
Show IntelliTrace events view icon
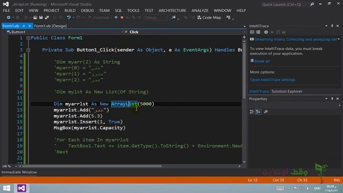252,32
